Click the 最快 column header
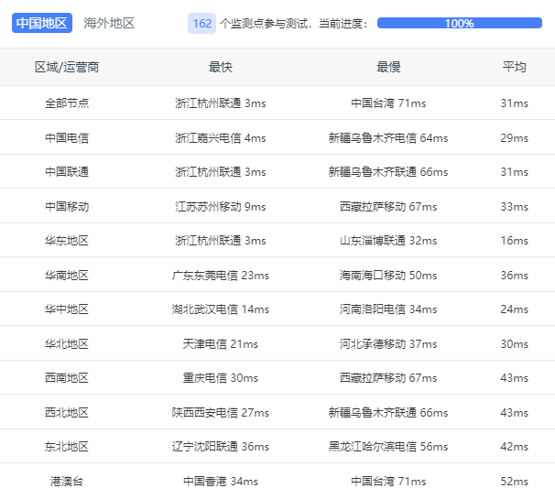555x499 pixels. pos(220,67)
